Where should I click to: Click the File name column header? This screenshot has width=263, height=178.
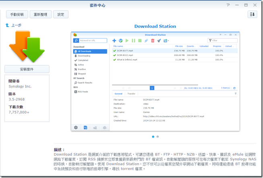coord(142,46)
